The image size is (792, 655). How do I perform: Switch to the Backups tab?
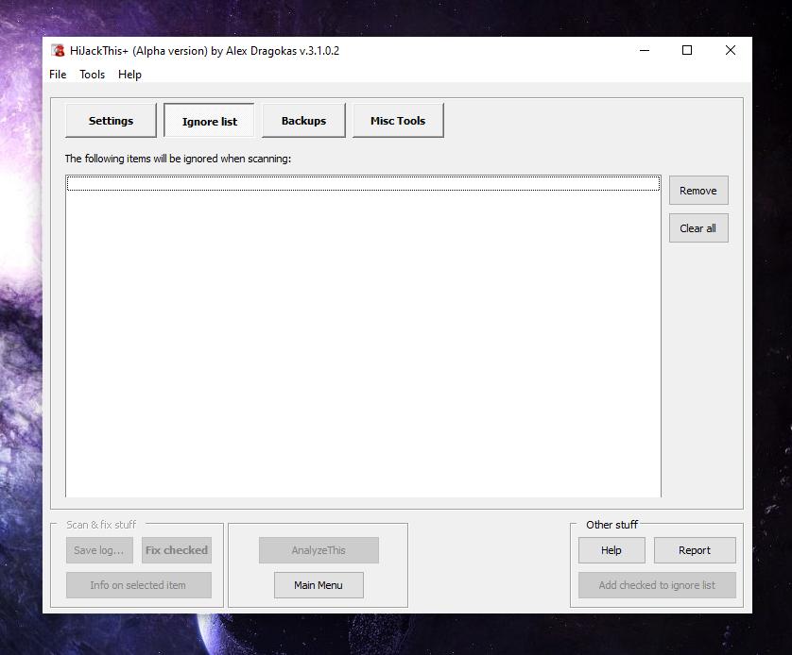(303, 121)
